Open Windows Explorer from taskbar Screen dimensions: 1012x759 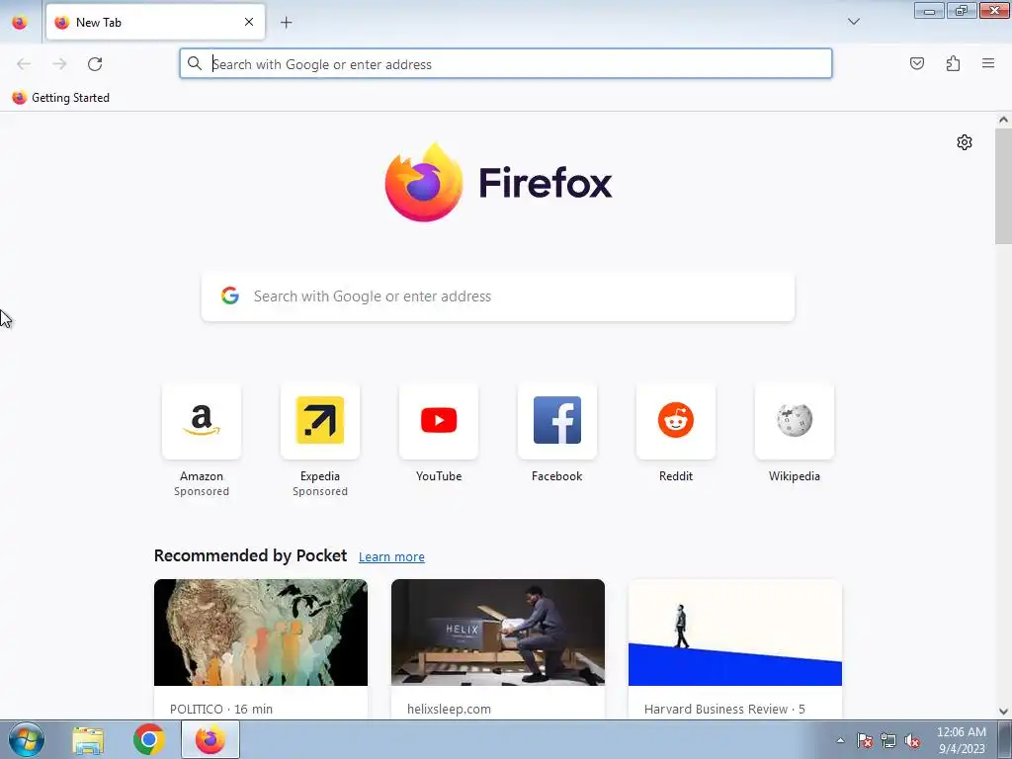click(x=88, y=739)
